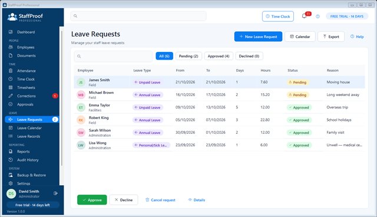Click the StaffProof logo

pyautogui.click(x=25, y=17)
